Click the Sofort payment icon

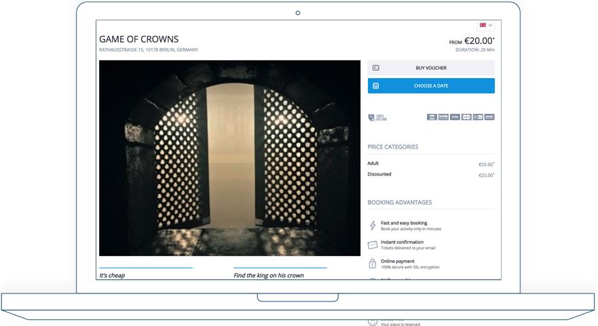489,117
